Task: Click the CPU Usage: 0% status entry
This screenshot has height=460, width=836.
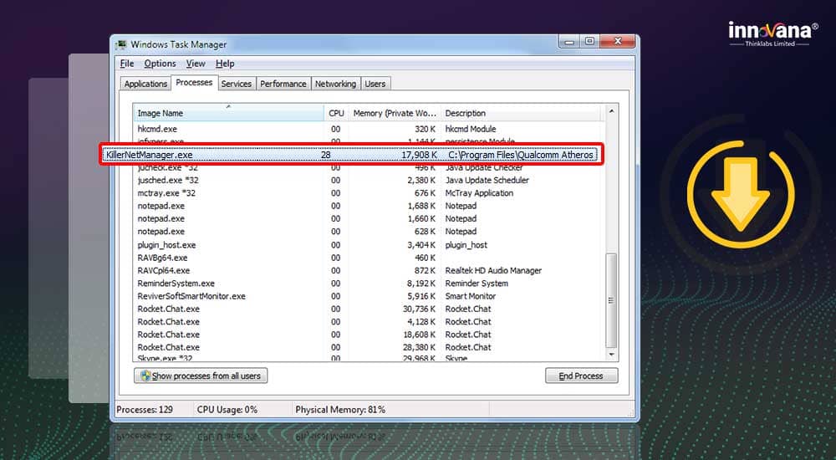Action: tap(227, 410)
